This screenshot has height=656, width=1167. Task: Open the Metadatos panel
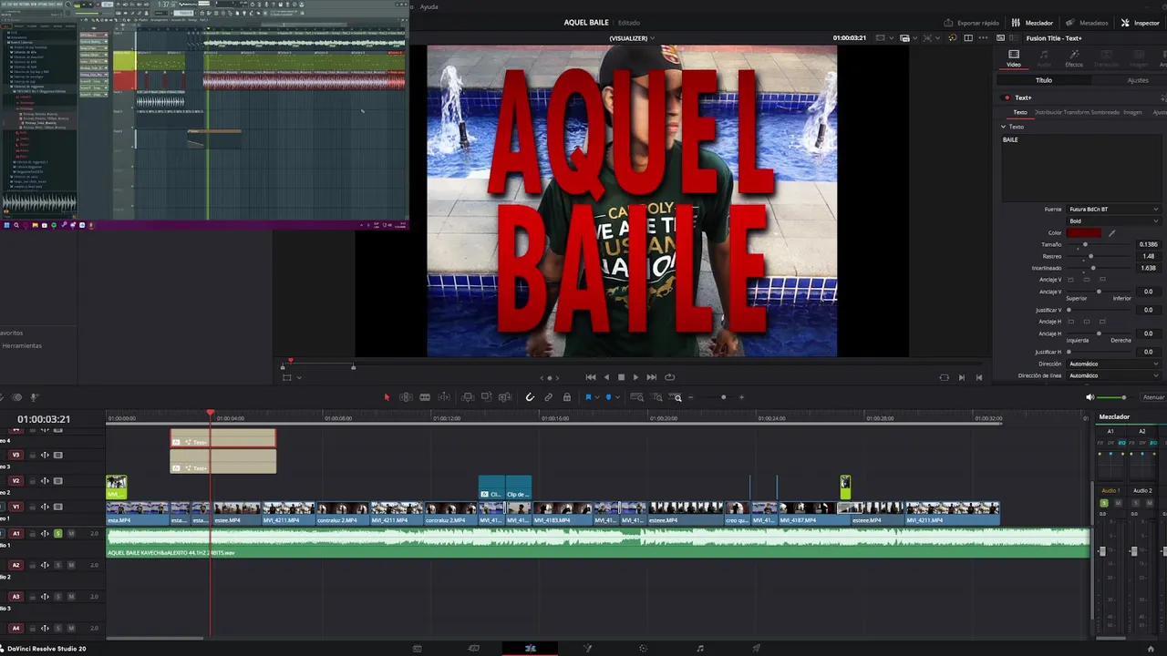(x=1088, y=23)
